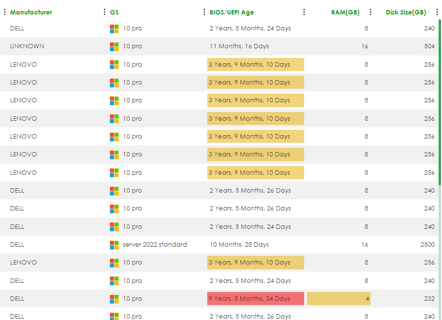Select the yellow-highlighted 4 GB RAM cell
This screenshot has width=442, height=320.
338,299
